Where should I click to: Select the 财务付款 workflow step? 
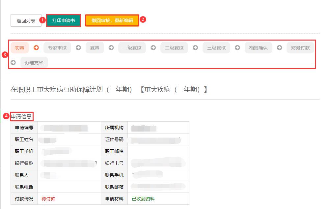point(300,48)
